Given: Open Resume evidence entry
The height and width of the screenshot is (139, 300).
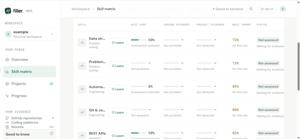Looking at the screenshot, I should (29, 127).
